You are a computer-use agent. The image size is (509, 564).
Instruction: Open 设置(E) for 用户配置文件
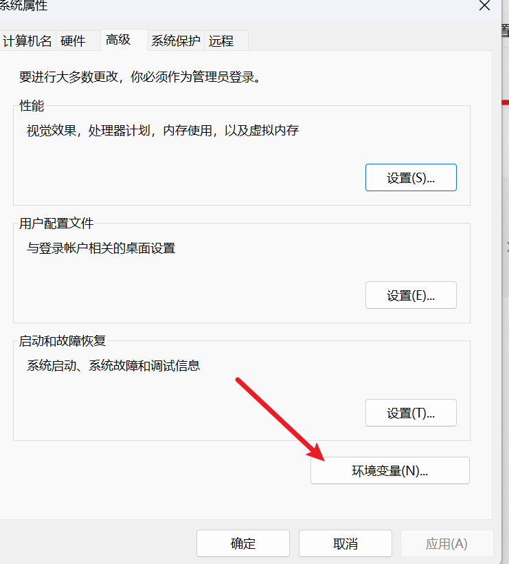pyautogui.click(x=411, y=295)
